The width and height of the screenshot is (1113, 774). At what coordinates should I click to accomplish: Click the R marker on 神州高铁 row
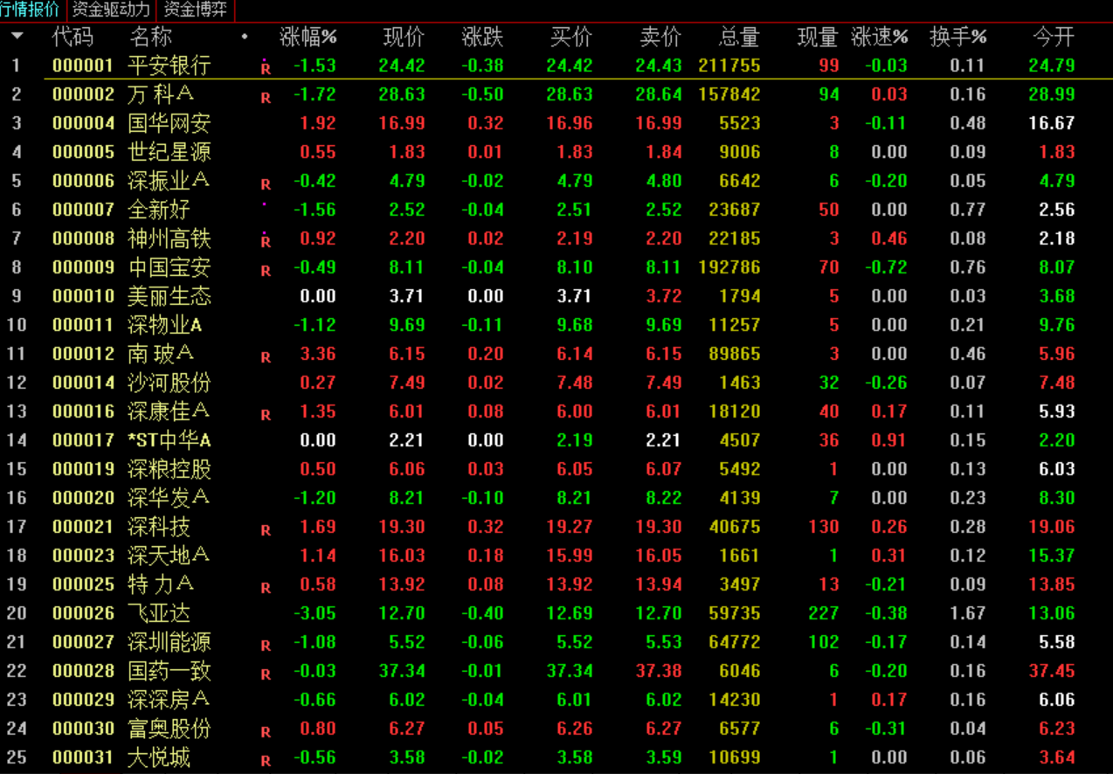coord(266,242)
